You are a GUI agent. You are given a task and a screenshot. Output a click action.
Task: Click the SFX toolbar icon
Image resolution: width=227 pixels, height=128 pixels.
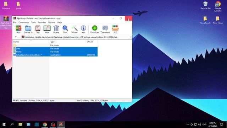pos(115,29)
